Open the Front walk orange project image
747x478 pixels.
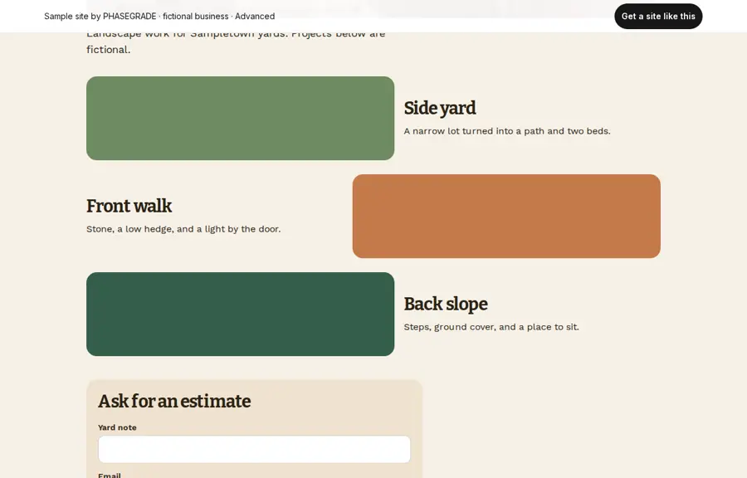click(x=506, y=216)
